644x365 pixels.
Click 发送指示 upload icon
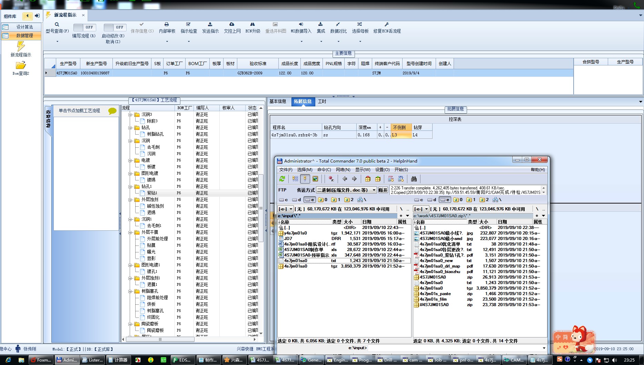(210, 24)
